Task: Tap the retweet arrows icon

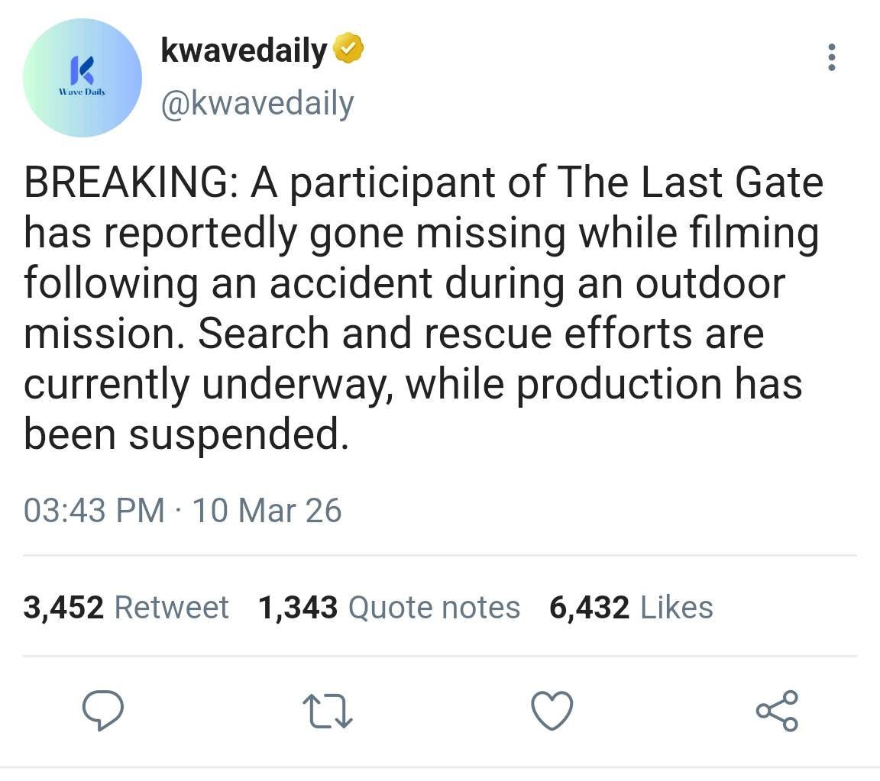Action: point(327,712)
